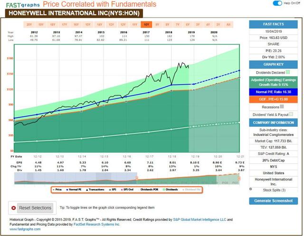Click the Market Cap: 117.733 Bil. row

[x=274, y=141]
